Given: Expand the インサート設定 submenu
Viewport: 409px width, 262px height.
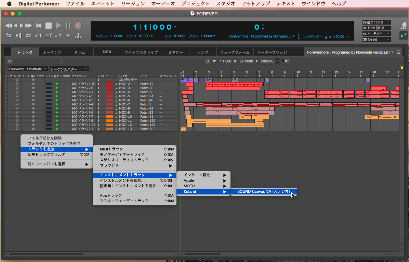Looking at the screenshot, I should [x=203, y=175].
